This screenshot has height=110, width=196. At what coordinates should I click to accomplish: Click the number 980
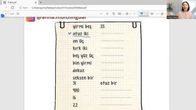pos(76,90)
